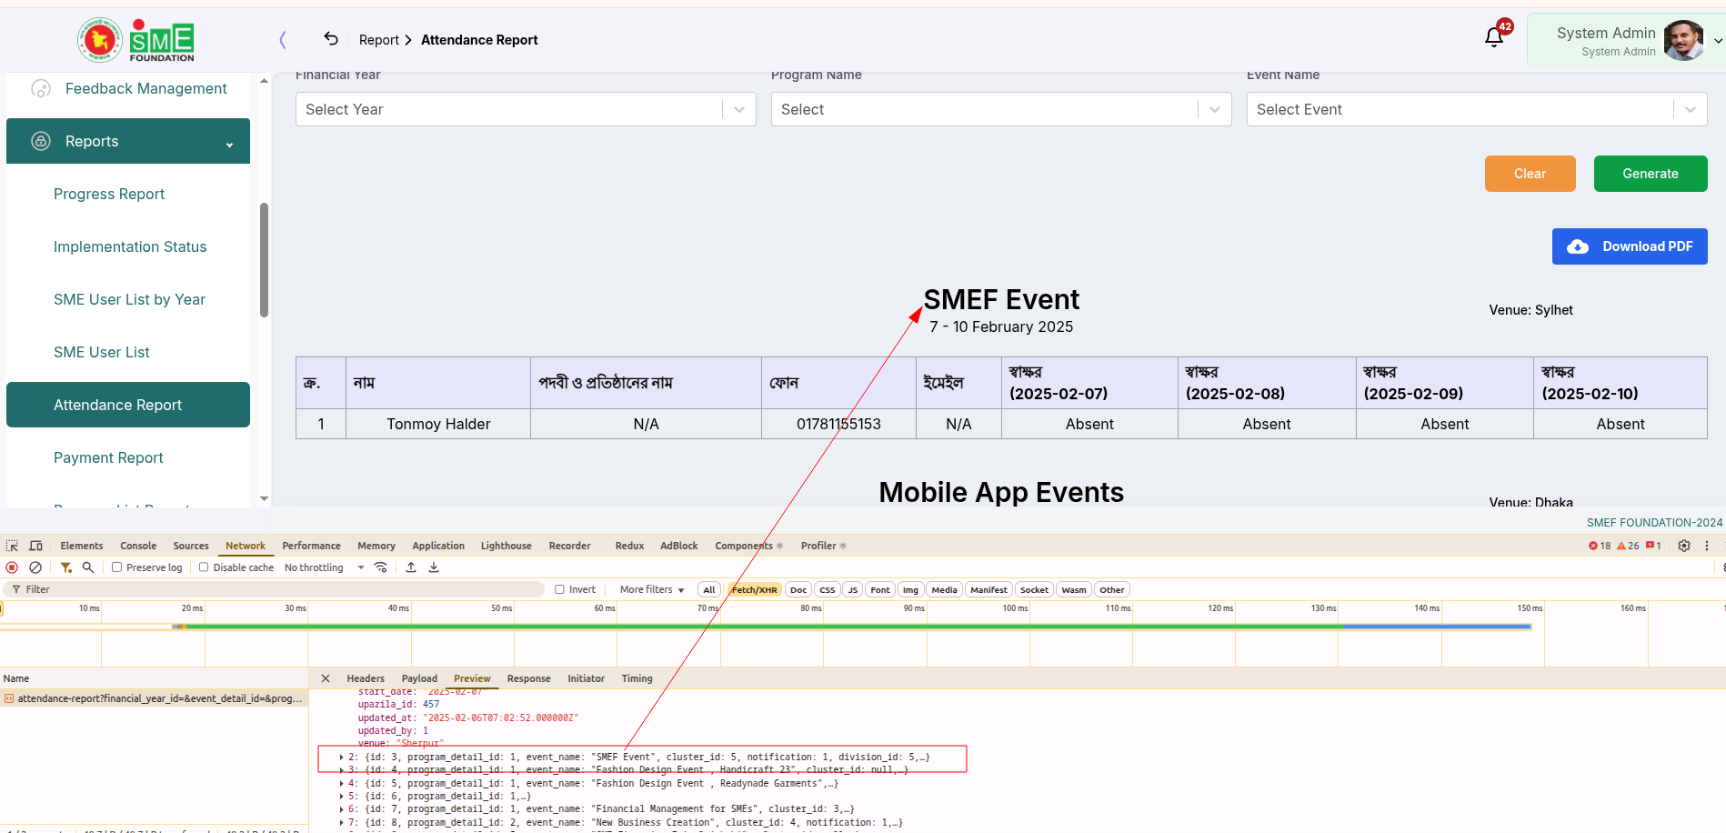Screen dimensions: 1726x833
Task: Open network conditions wifi icon
Action: click(x=381, y=567)
